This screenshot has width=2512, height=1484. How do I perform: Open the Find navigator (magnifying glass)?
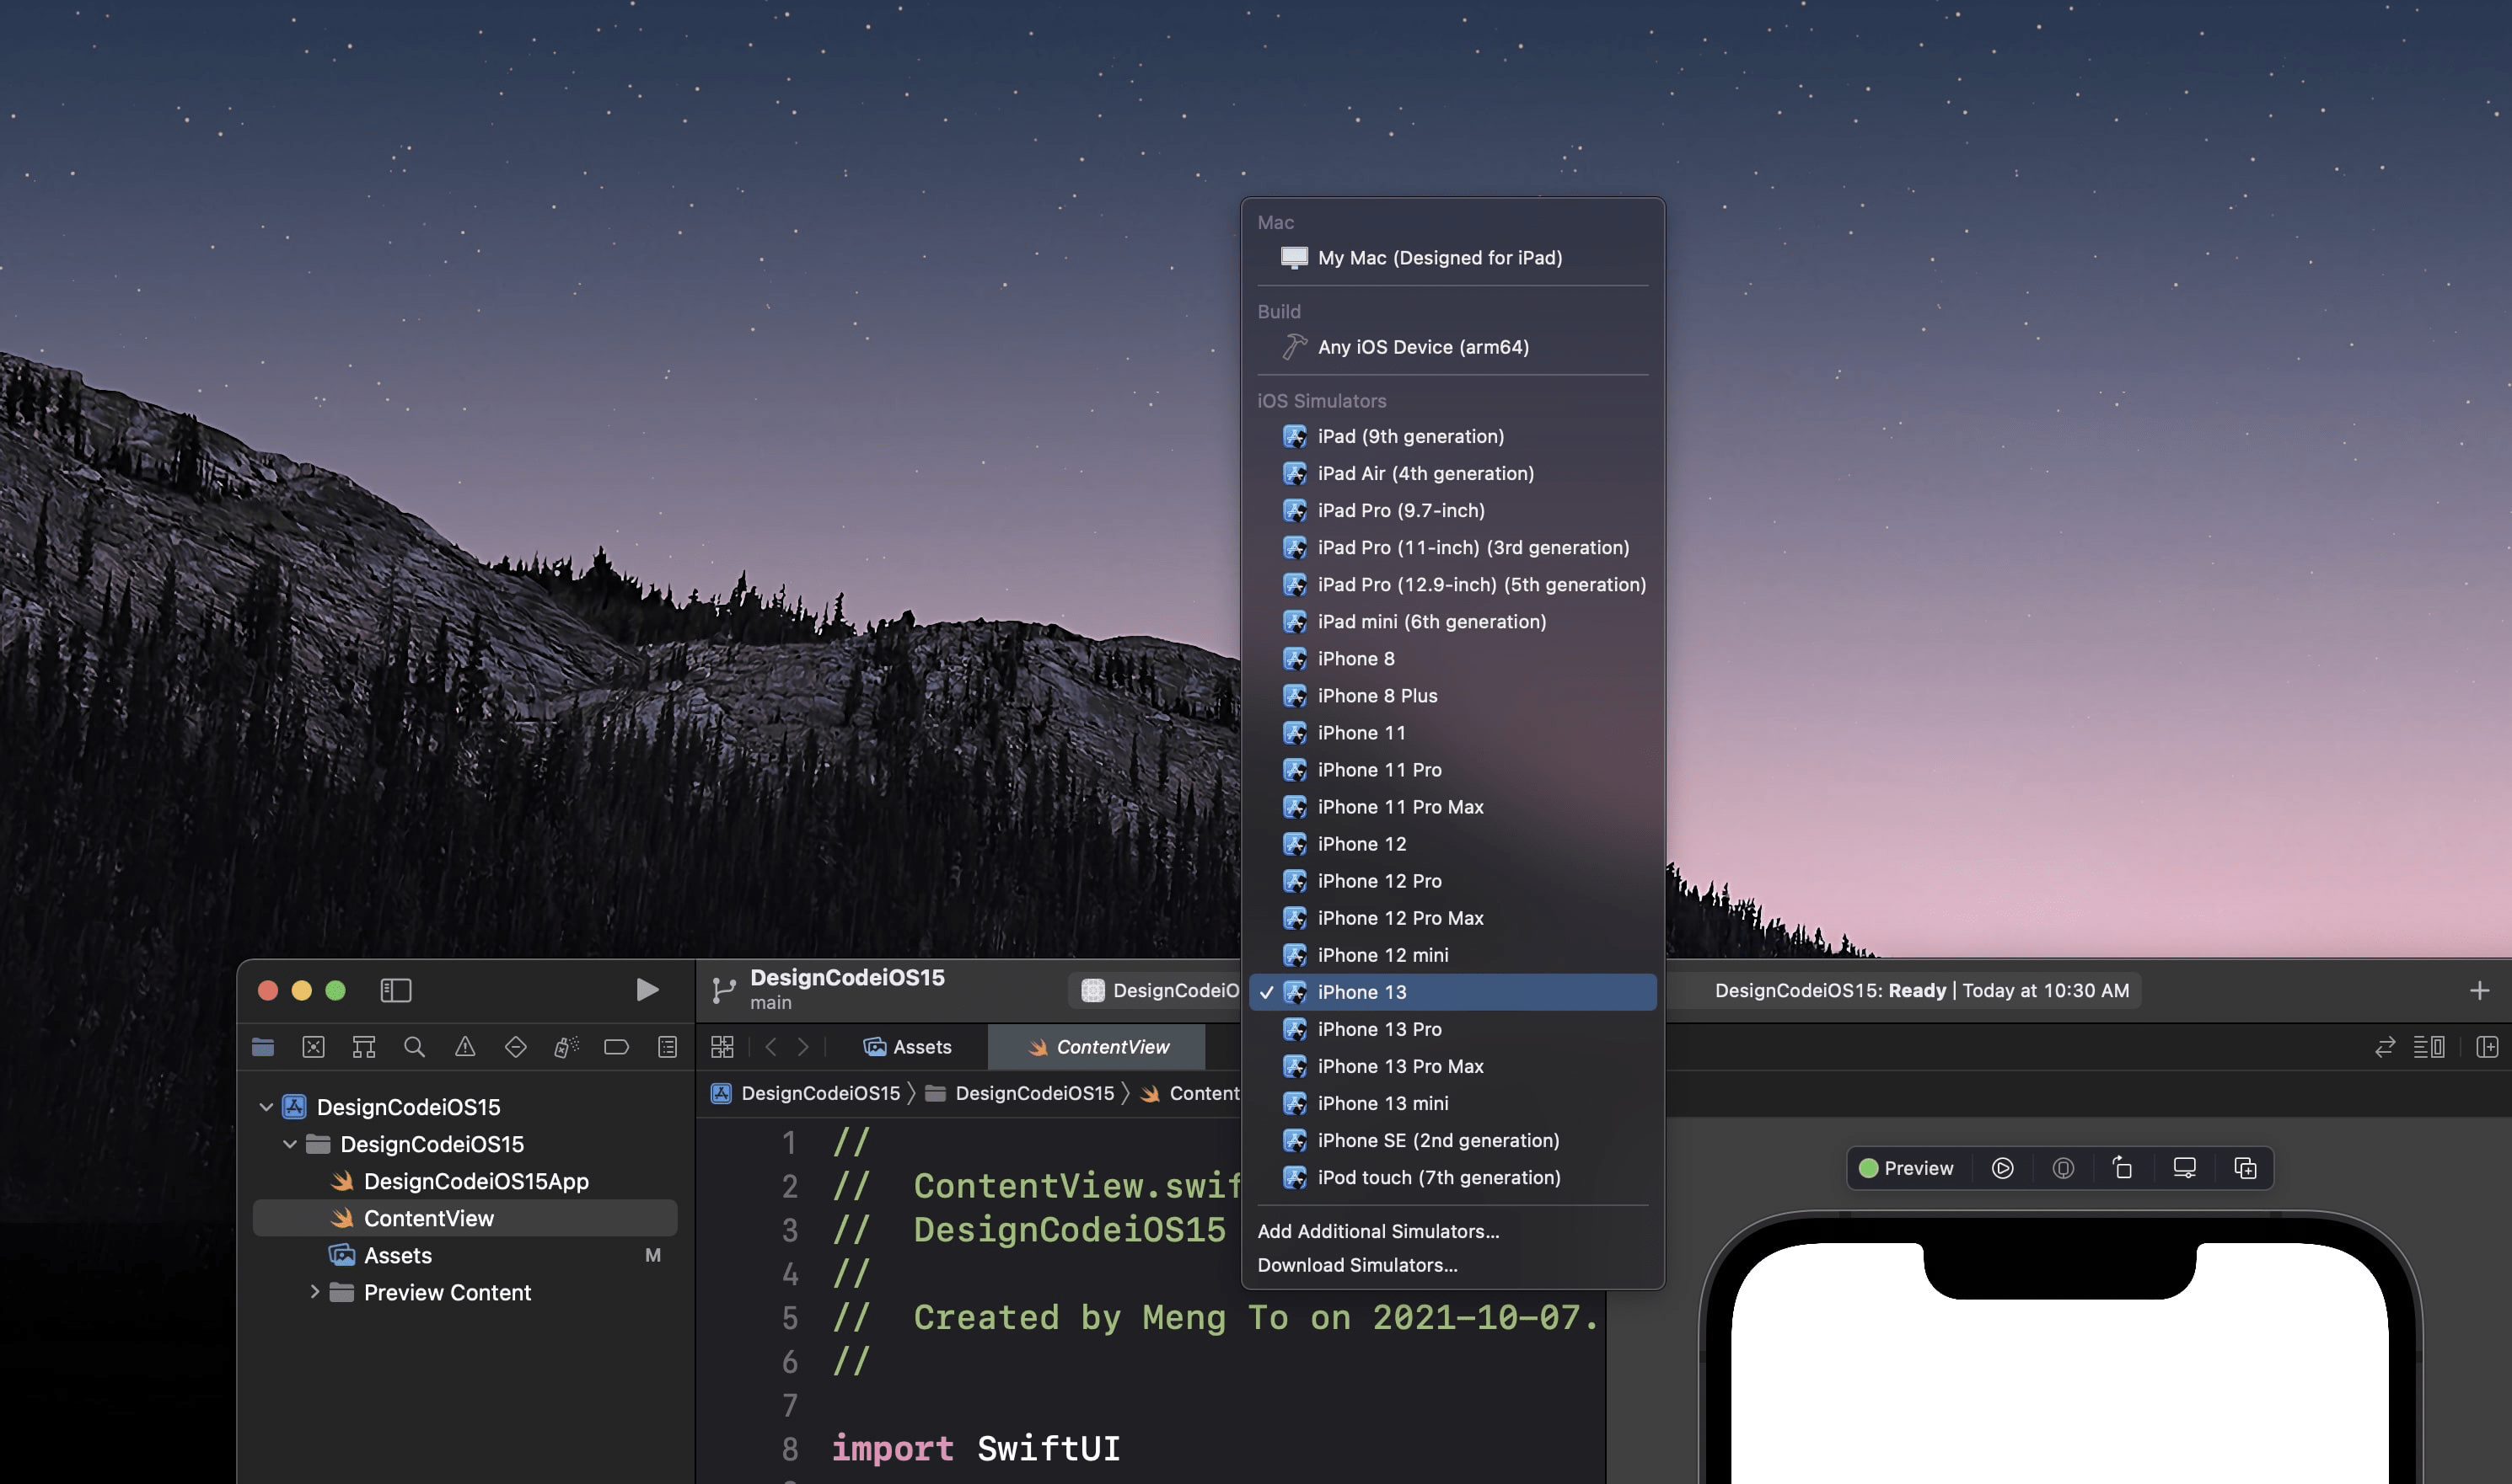pos(415,1047)
